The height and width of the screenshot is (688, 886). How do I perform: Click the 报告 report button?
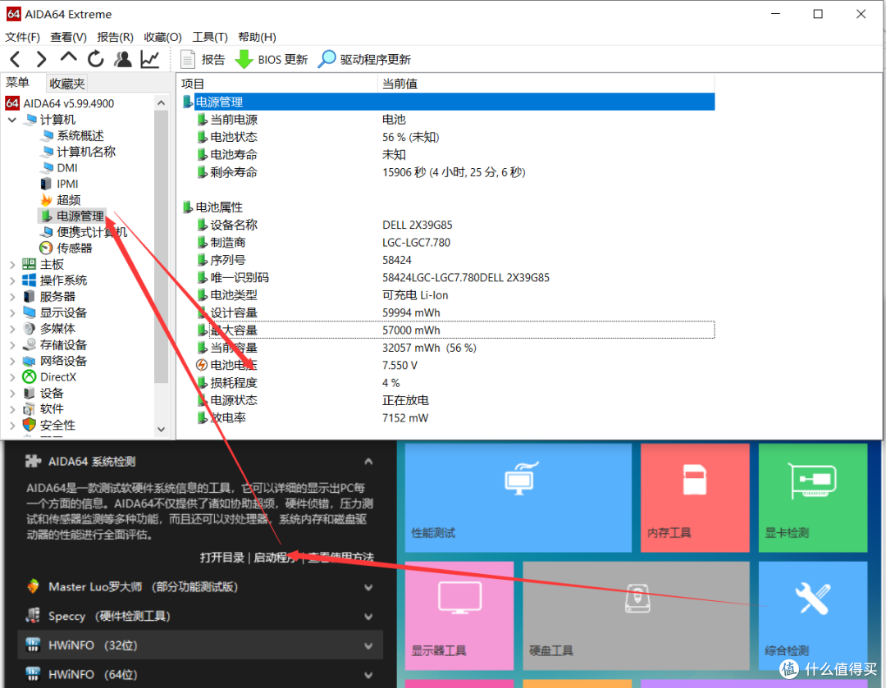click(x=203, y=59)
